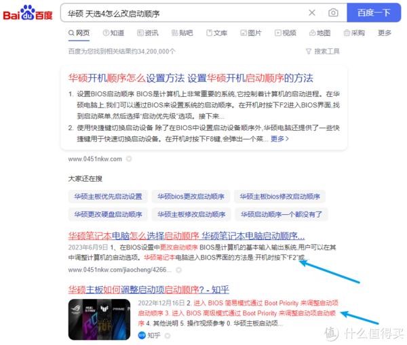Open the 贴吧 tab
The height and width of the screenshot is (345, 407).
[x=182, y=33]
